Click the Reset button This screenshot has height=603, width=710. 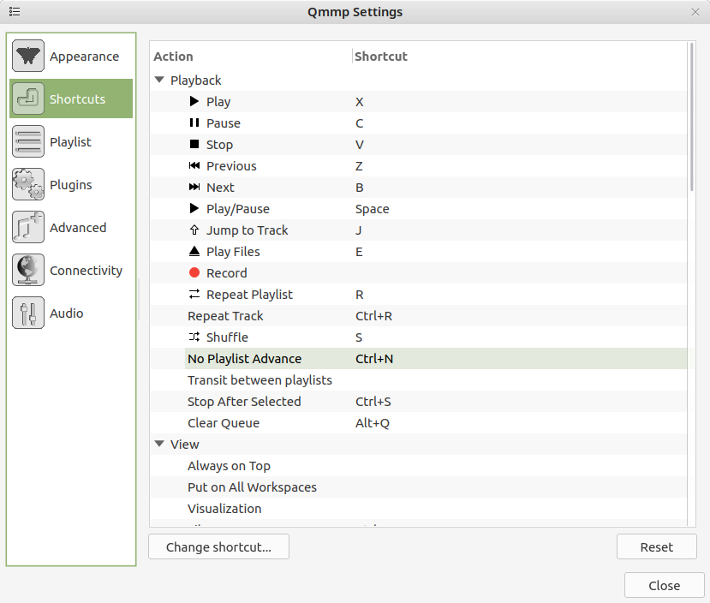coord(657,546)
